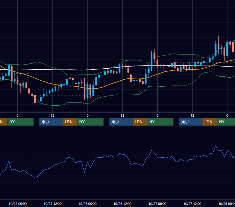
Task: Select the LDN session block on 10/25
Action: pos(70,122)
